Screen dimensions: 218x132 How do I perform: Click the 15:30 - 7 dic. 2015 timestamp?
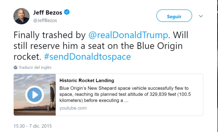(33, 126)
